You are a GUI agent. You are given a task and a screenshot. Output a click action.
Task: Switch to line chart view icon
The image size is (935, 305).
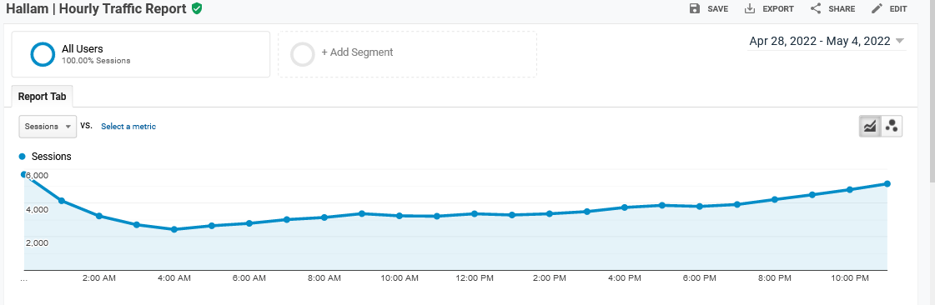(x=870, y=126)
